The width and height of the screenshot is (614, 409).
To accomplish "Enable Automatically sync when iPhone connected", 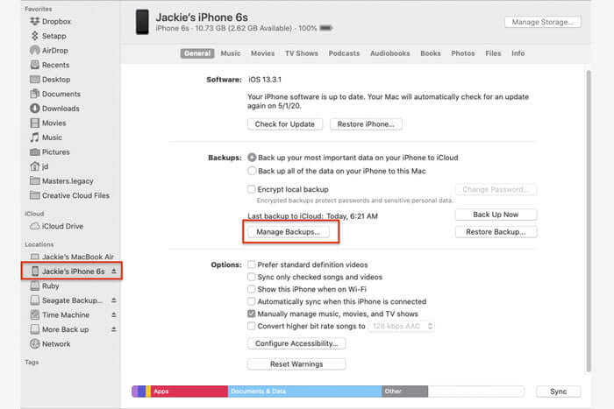I will [x=252, y=301].
